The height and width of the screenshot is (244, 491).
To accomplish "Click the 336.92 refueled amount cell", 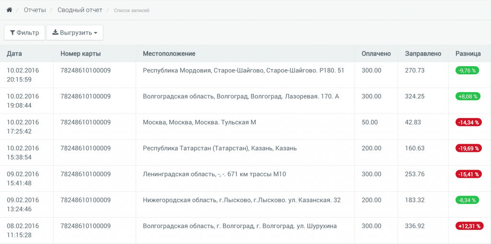I will [415, 226].
